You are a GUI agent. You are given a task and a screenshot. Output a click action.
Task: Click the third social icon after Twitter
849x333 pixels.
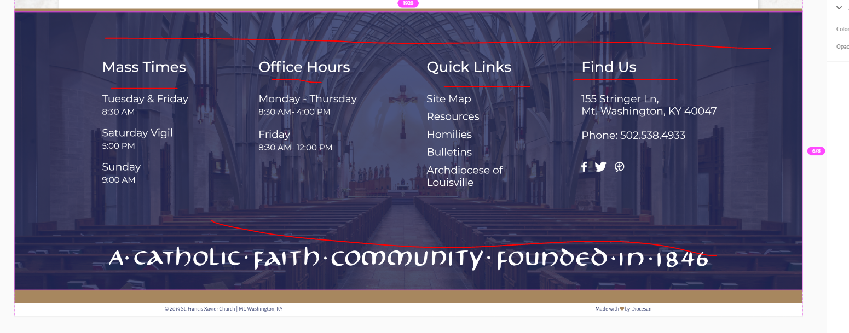click(620, 167)
